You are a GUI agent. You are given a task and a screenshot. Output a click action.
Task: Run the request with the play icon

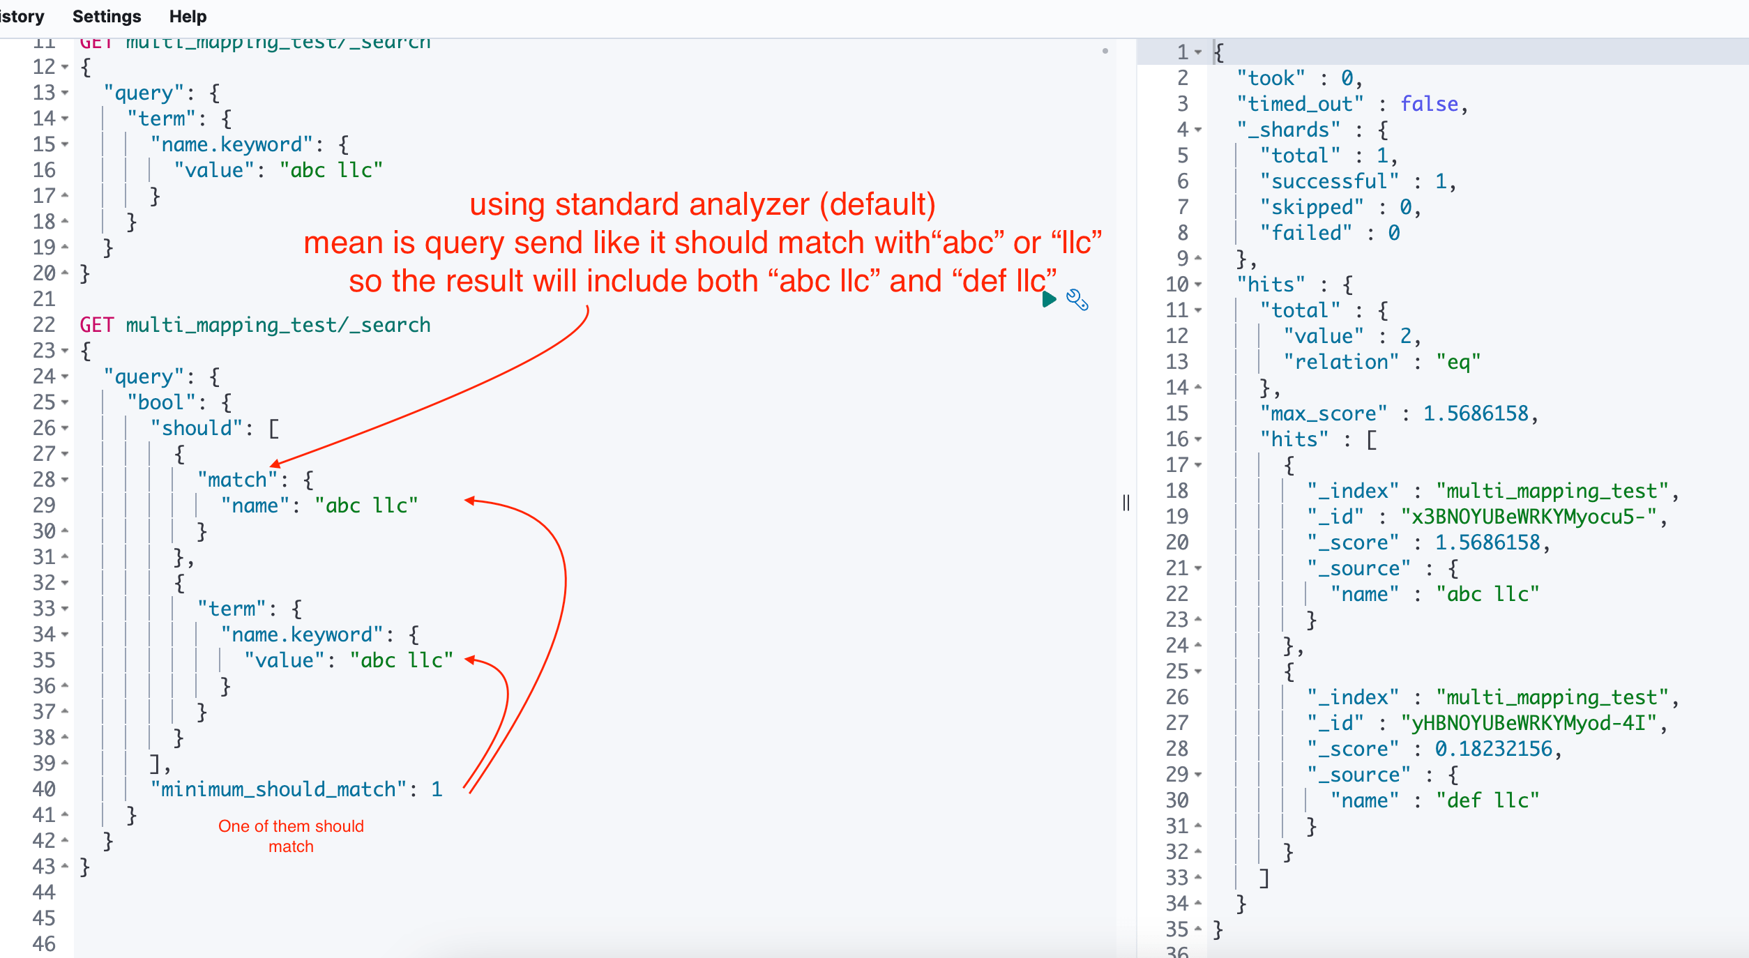click(1049, 300)
